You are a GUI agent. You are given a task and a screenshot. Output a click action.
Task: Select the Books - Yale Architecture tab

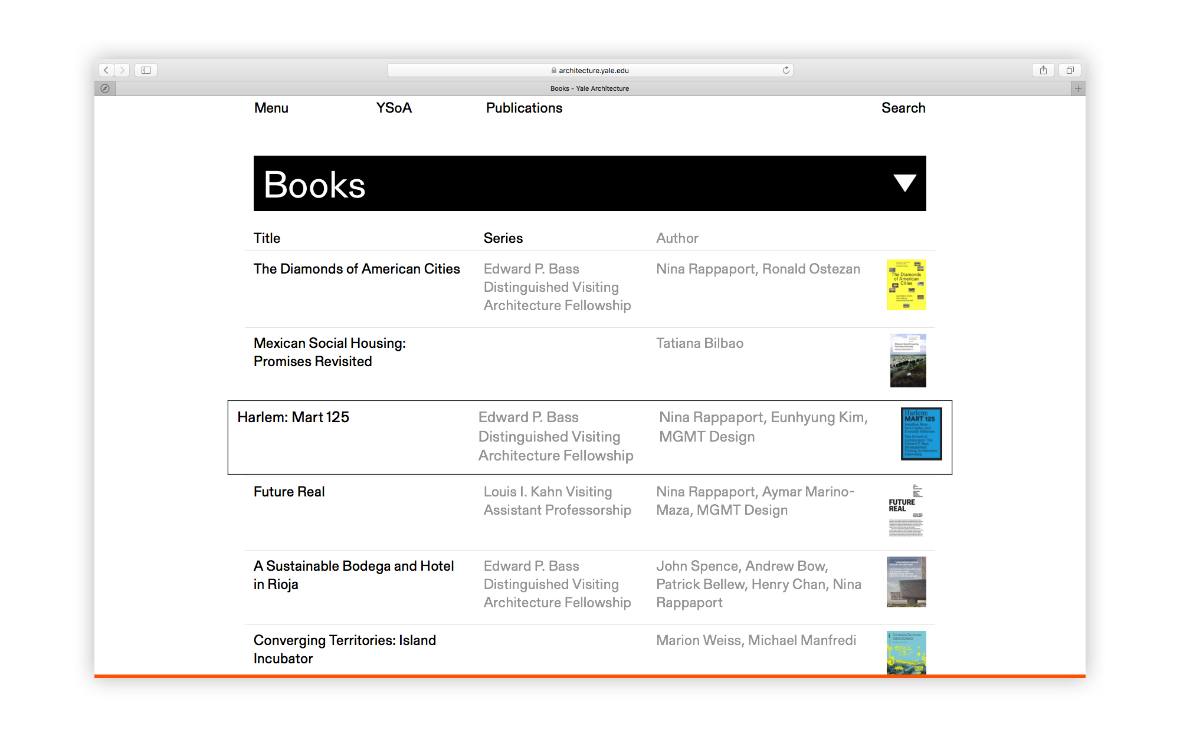click(x=589, y=88)
